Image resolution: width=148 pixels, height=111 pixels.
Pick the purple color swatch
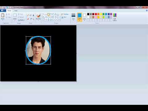tap(111, 14)
